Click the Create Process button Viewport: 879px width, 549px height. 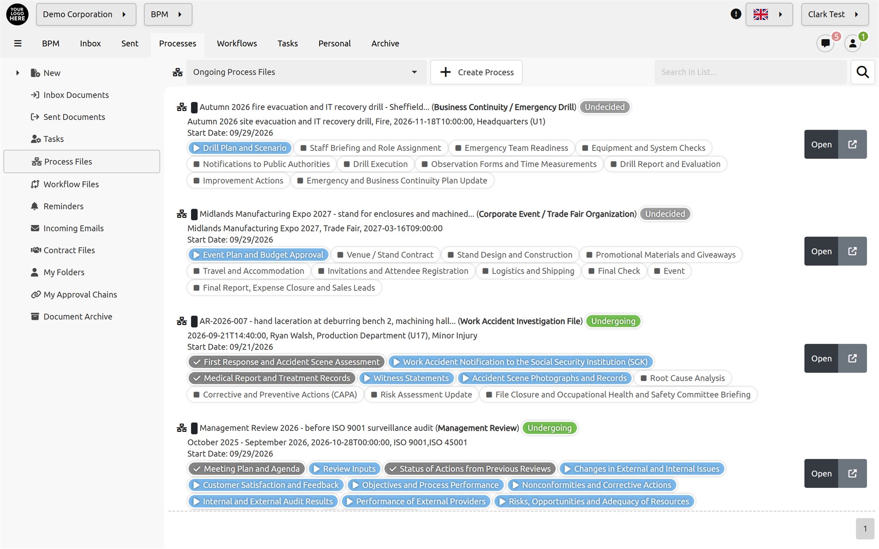(x=477, y=72)
